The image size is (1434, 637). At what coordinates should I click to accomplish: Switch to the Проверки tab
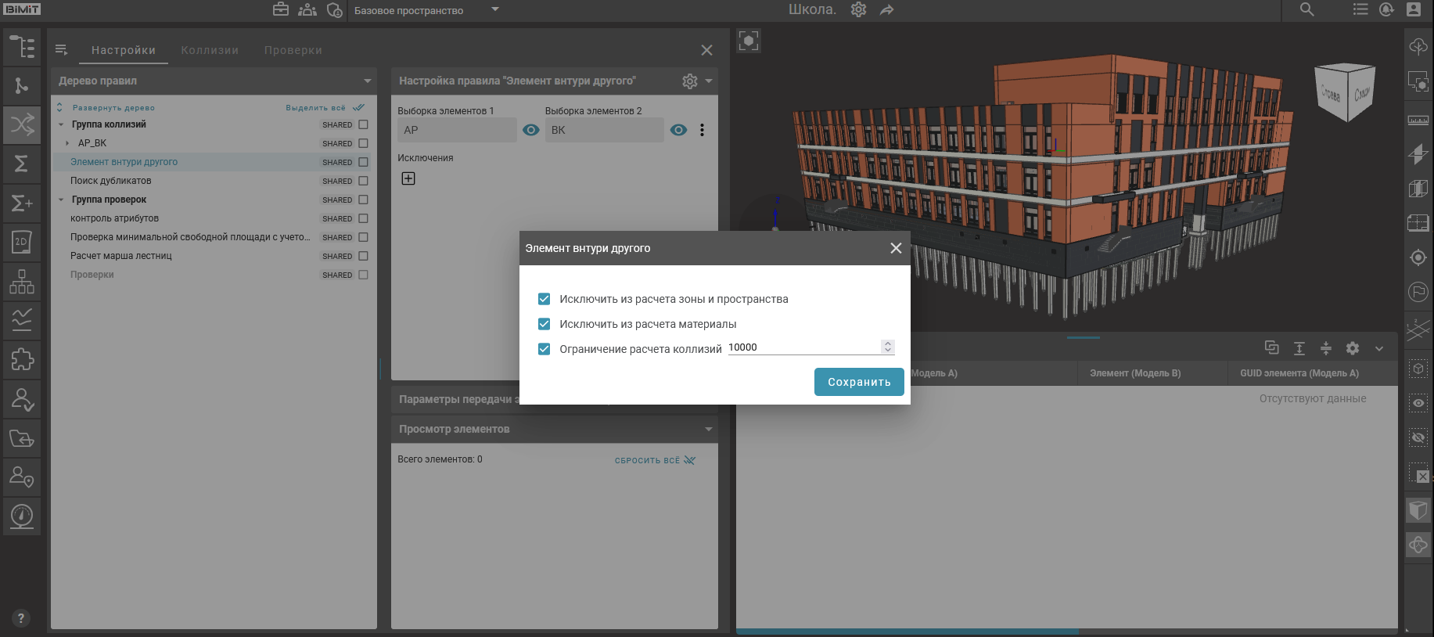tap(293, 50)
